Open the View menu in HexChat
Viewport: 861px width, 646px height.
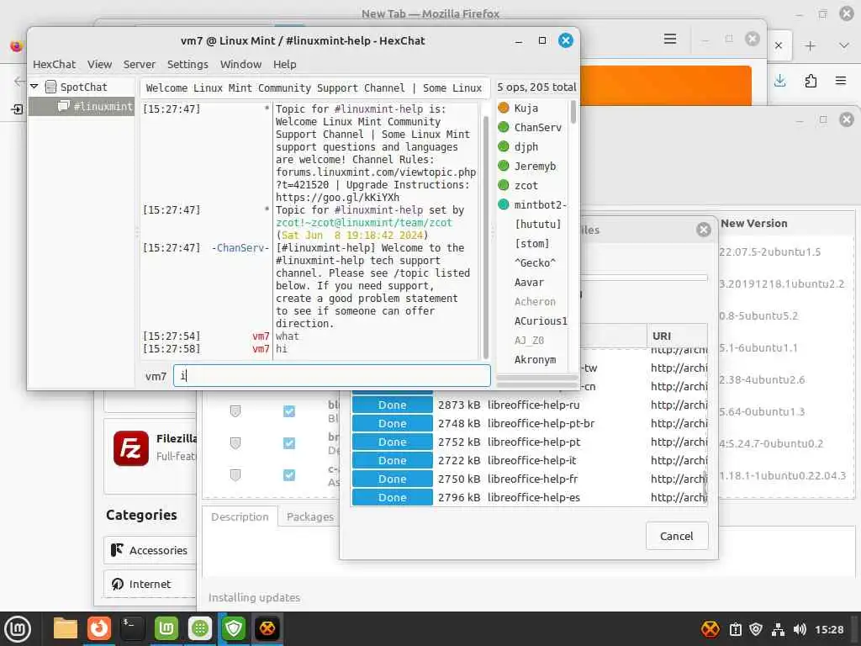pos(99,64)
